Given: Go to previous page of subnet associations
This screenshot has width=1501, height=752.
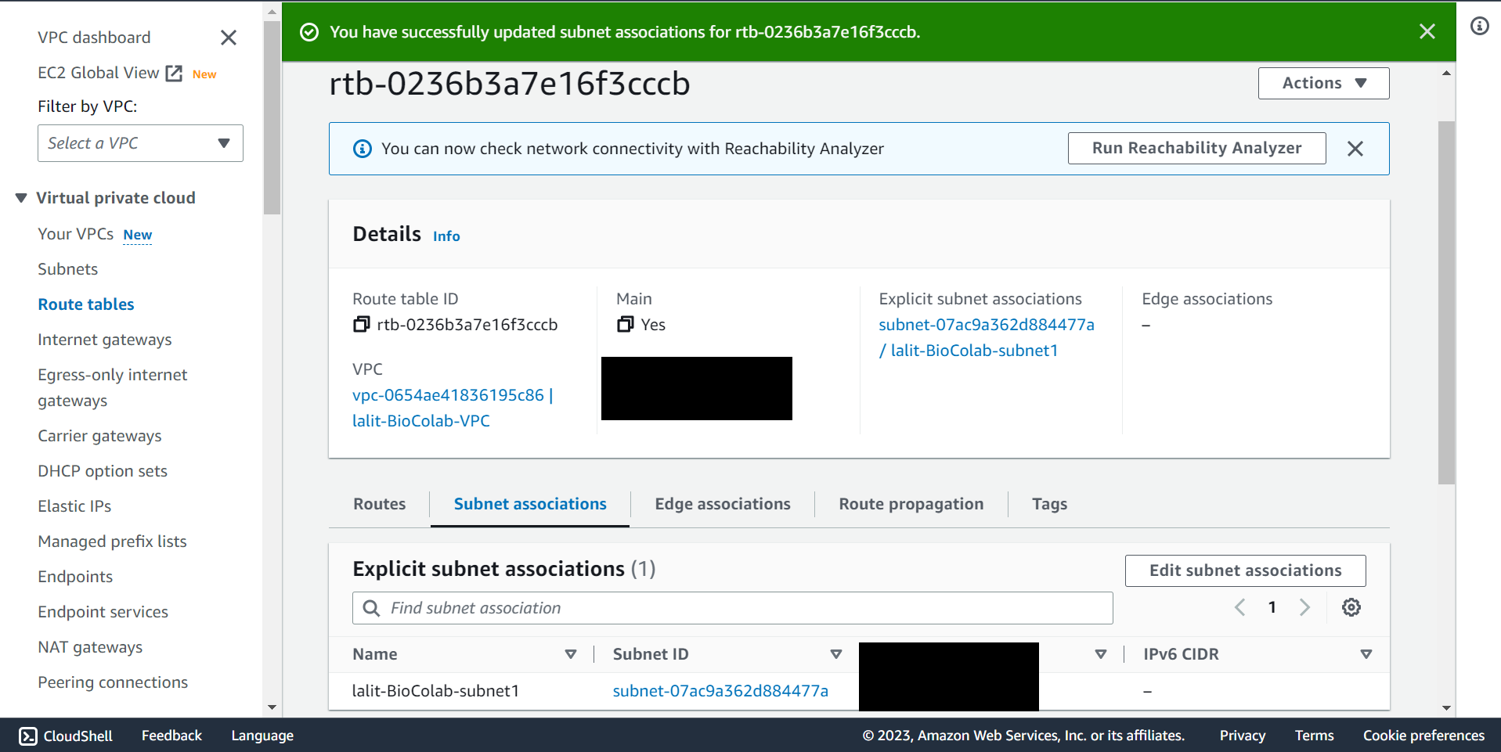Looking at the screenshot, I should tap(1239, 607).
